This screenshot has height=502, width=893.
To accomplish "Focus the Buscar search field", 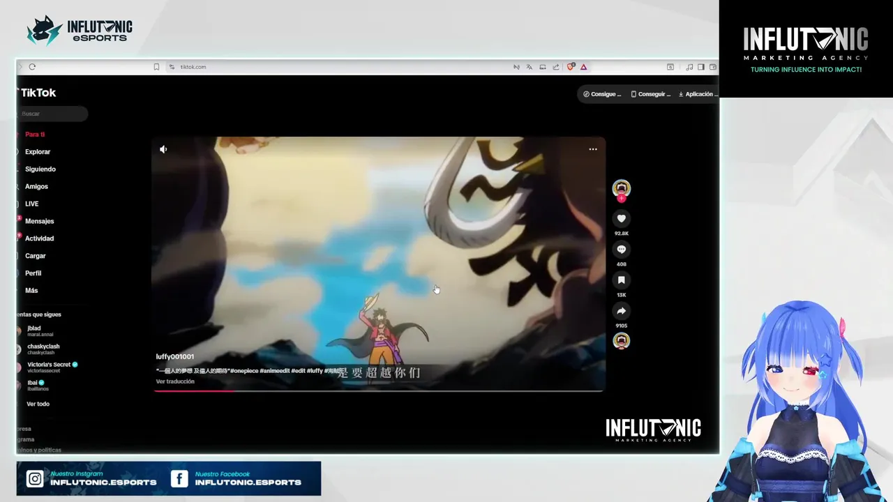I will coord(52,114).
